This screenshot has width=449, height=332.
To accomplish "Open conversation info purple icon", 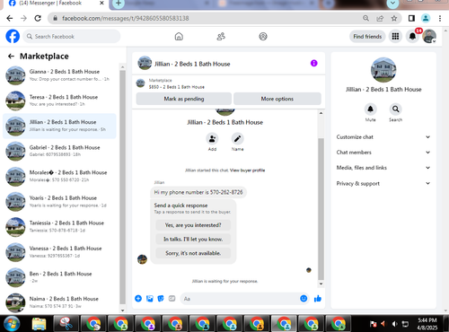I will coord(313,63).
